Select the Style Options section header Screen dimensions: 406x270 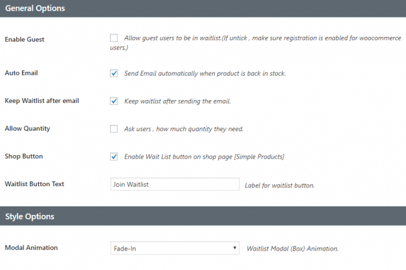pyautogui.click(x=203, y=216)
